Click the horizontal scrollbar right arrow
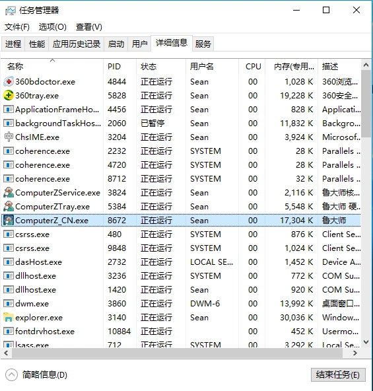373x391 pixels. coord(355,353)
